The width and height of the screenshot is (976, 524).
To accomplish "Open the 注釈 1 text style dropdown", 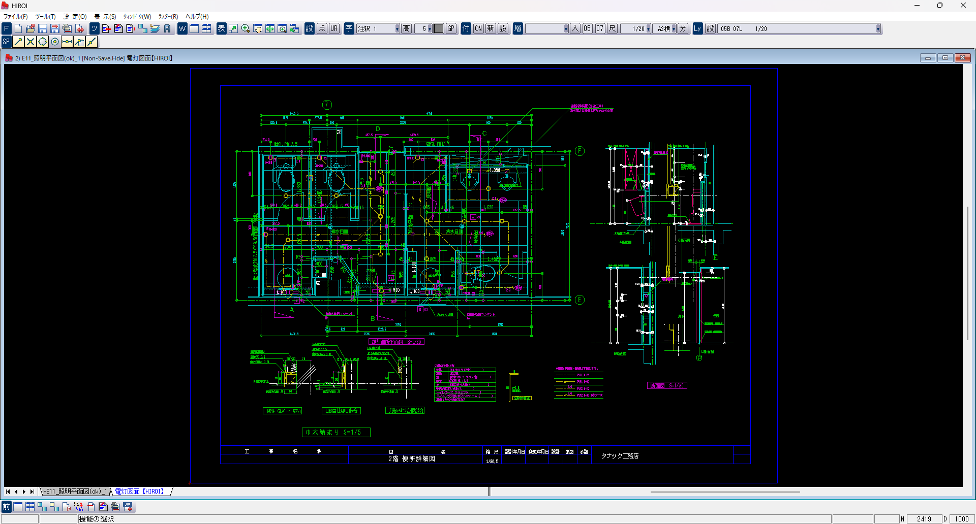I will coord(397,29).
